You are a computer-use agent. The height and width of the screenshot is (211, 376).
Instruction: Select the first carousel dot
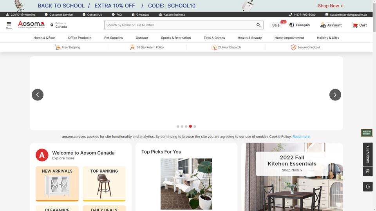tap(178, 127)
